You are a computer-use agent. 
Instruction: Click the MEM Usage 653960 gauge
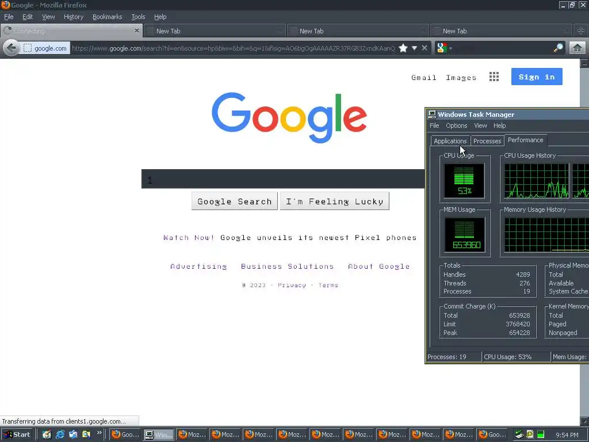[x=464, y=235]
